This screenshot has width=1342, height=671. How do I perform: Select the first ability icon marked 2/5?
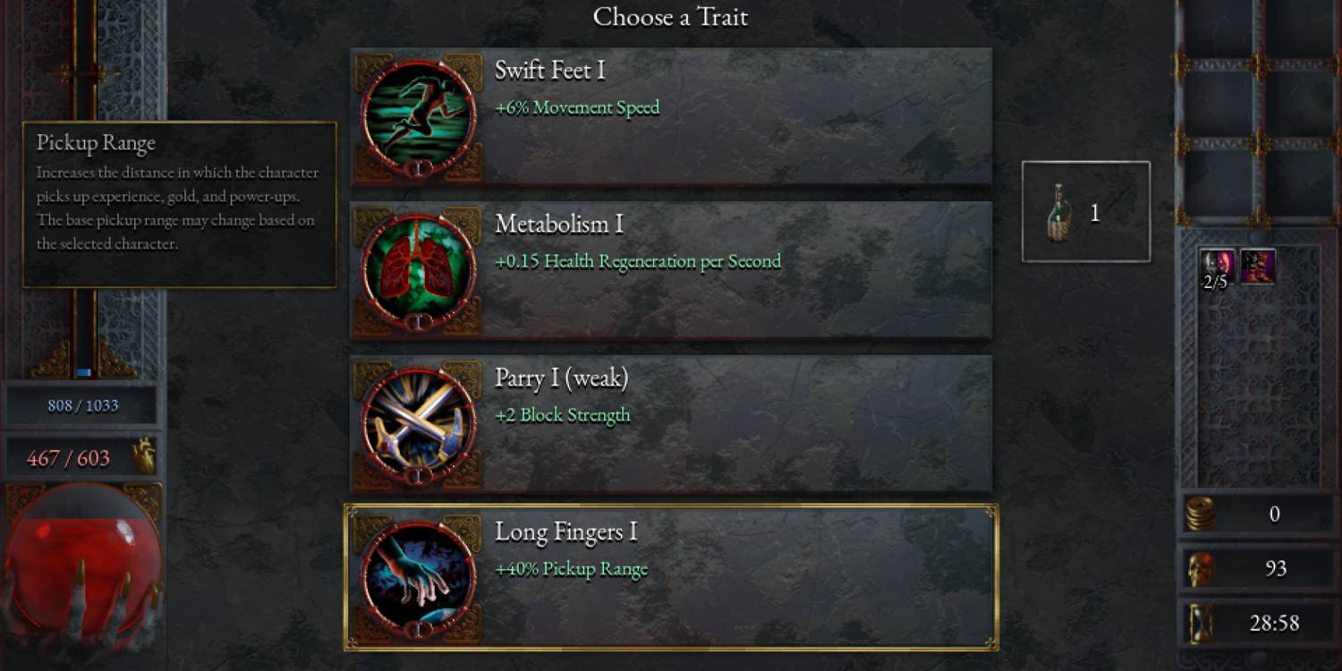(1218, 268)
